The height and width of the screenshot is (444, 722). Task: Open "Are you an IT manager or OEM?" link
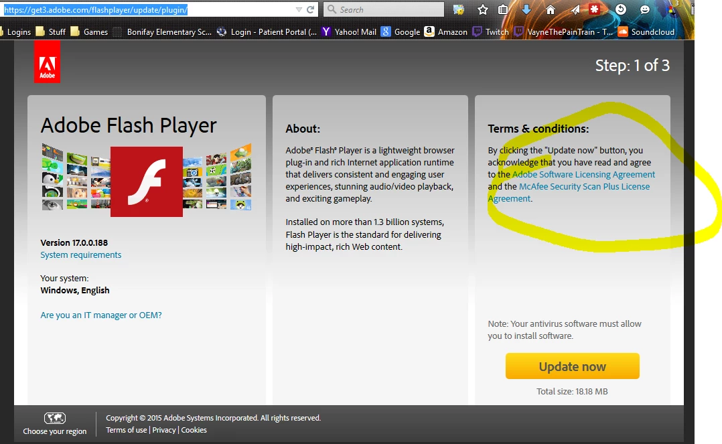coord(101,315)
